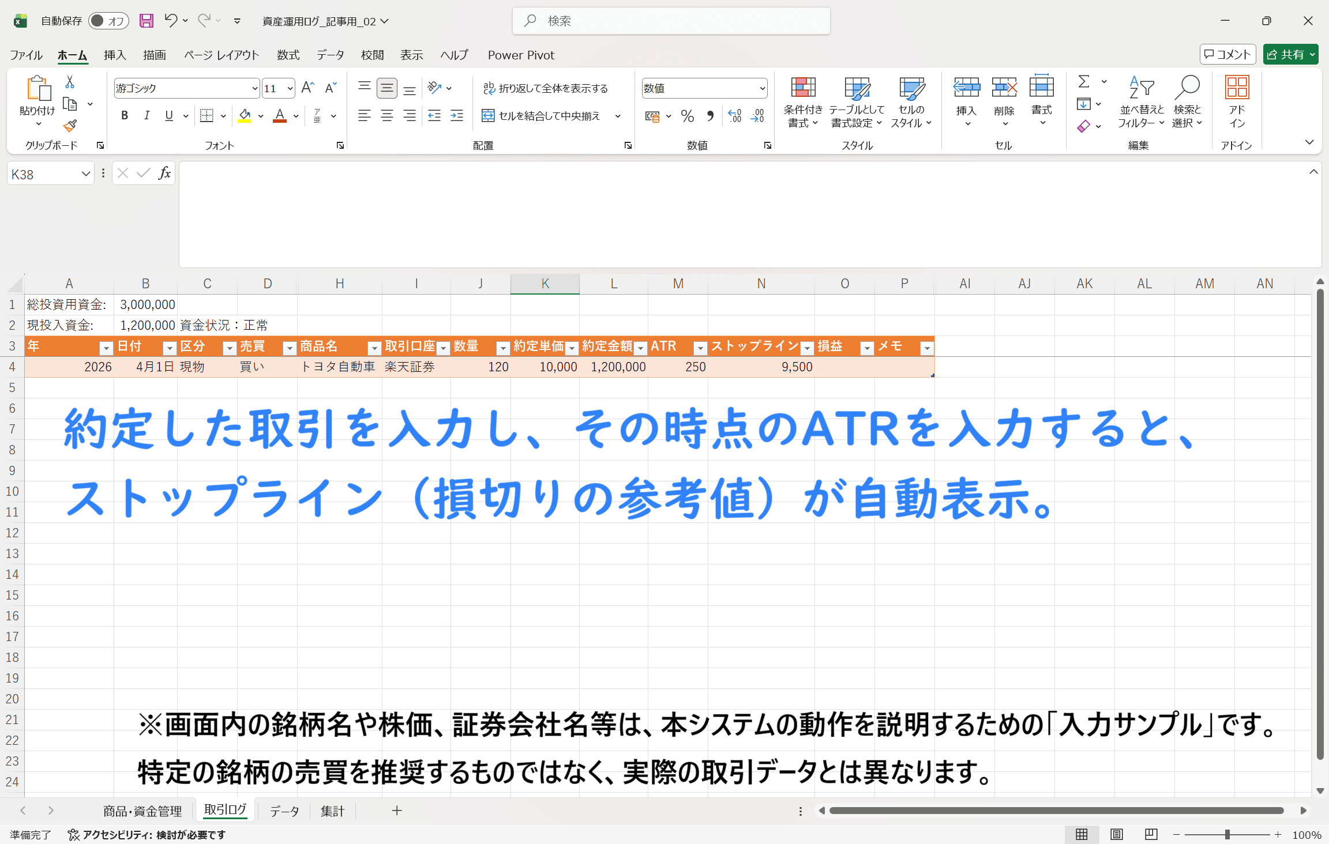Switch to the 集計 sheet tab

(x=332, y=811)
